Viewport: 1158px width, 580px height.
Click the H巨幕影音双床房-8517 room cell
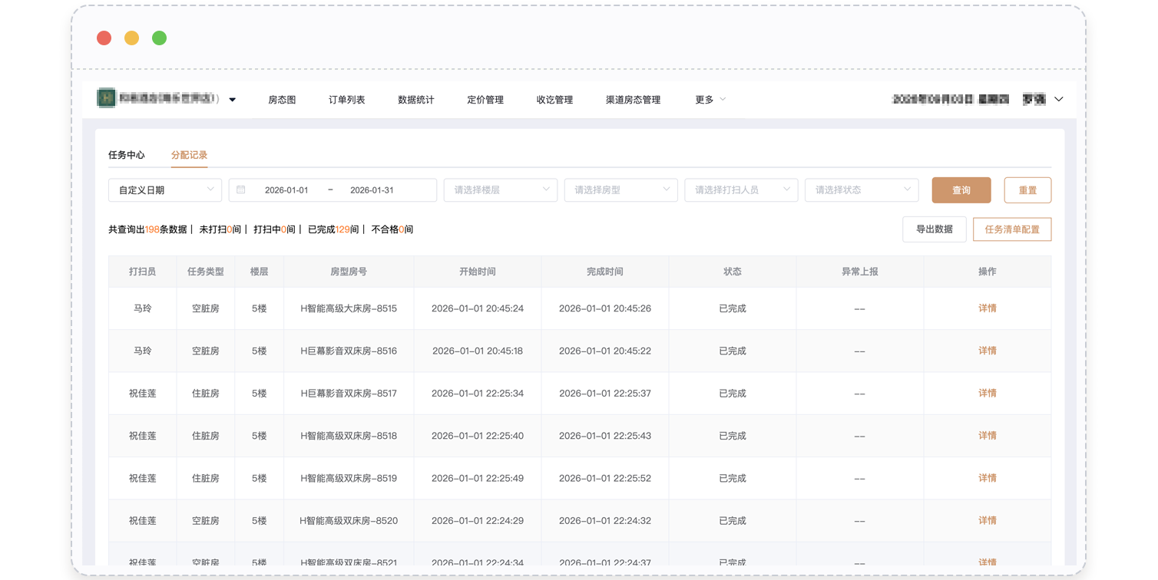tap(349, 394)
